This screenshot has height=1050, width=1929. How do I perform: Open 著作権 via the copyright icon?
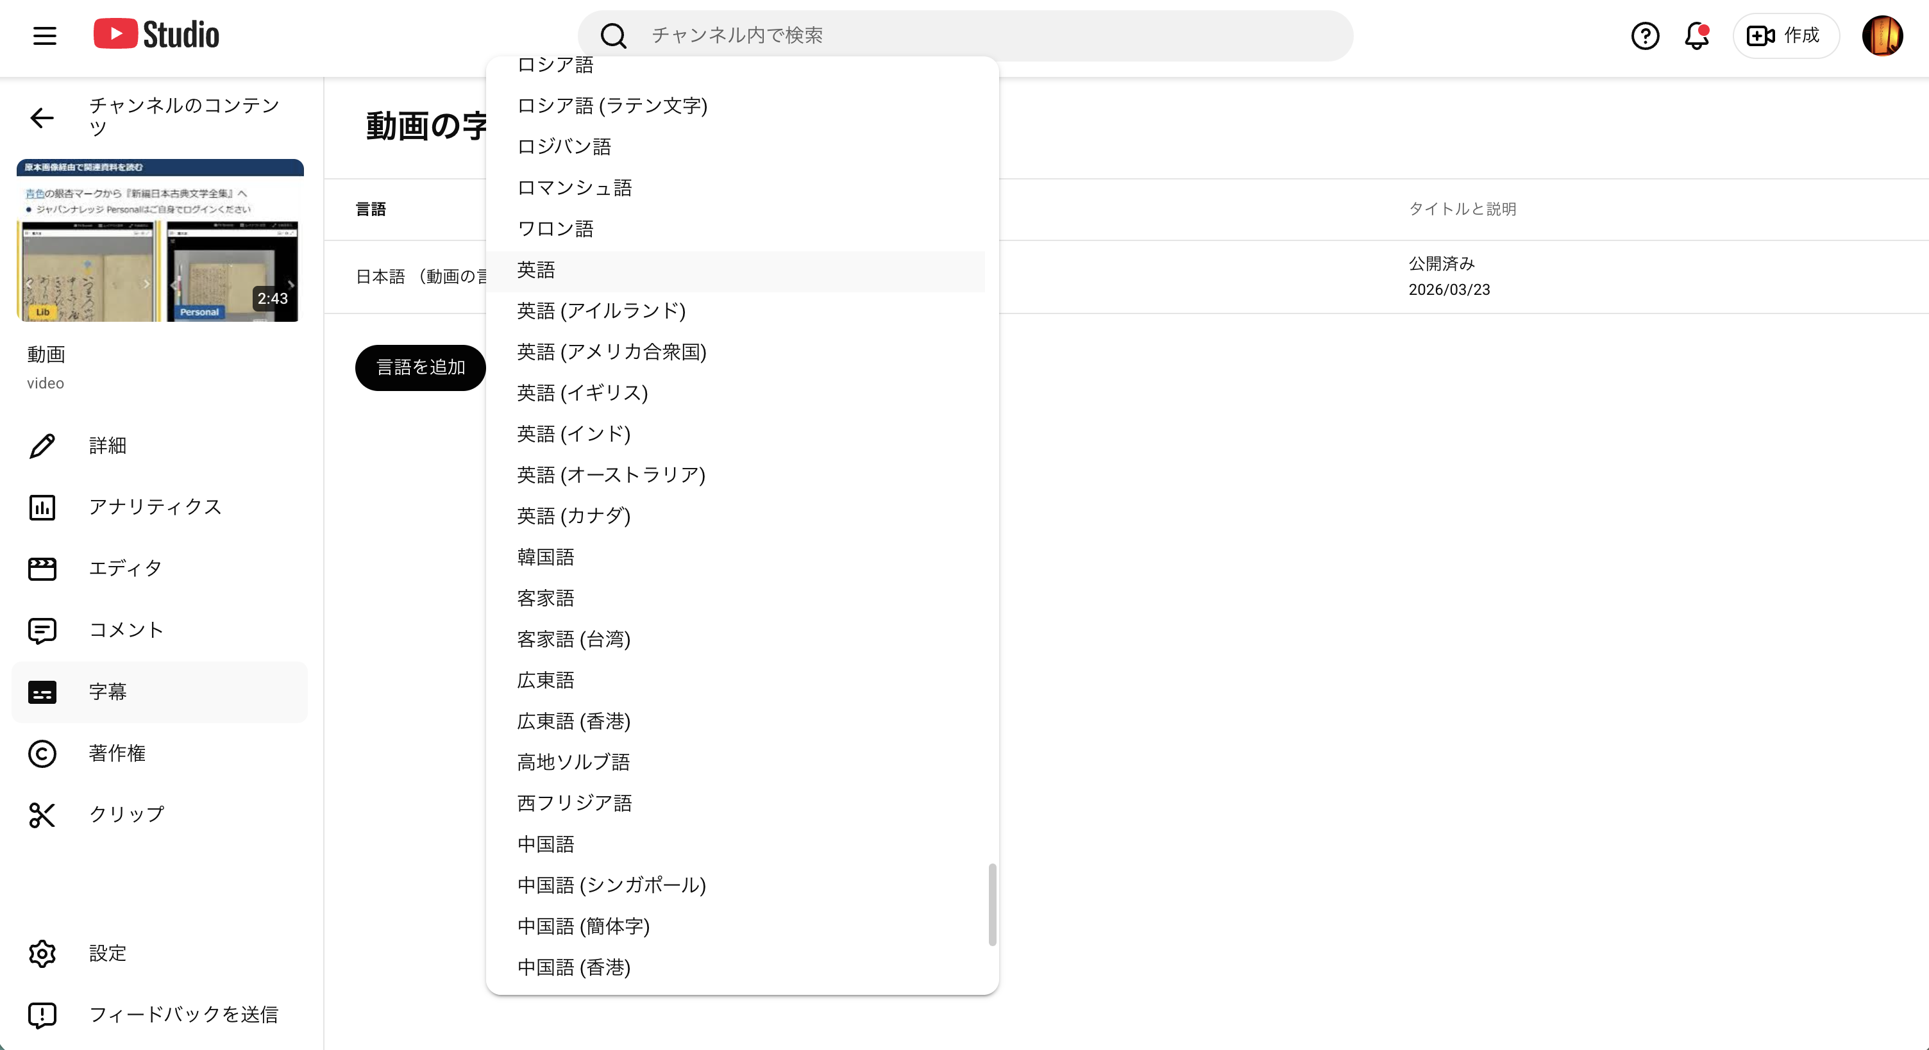43,754
